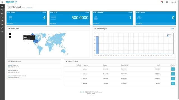Click the credit card icon in Total Sales
Screen dimensions: 179x100
pyautogui.click(x=53, y=18)
